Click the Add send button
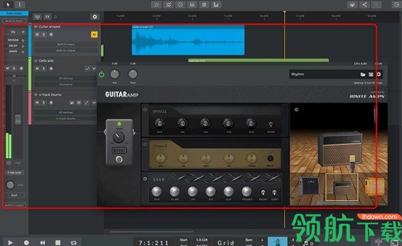The height and width of the screenshot is (246, 402). pos(14,173)
